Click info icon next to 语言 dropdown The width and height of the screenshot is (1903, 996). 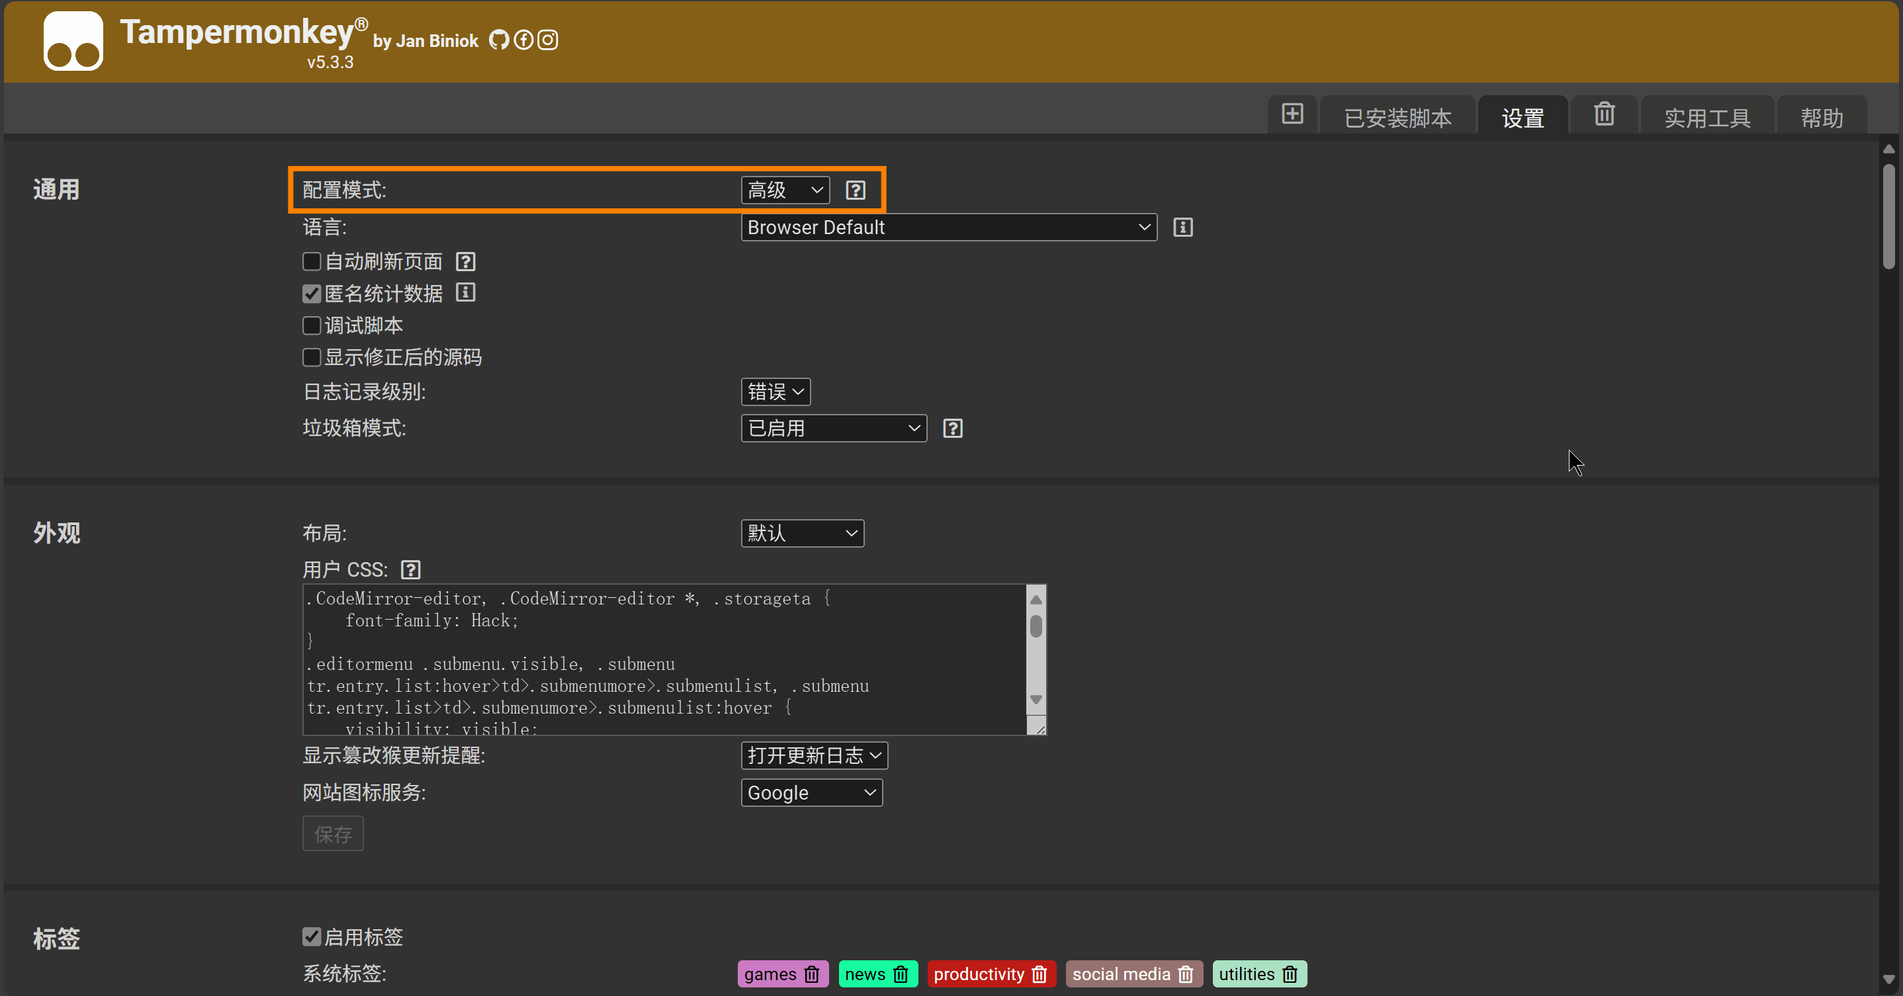[x=1182, y=228]
